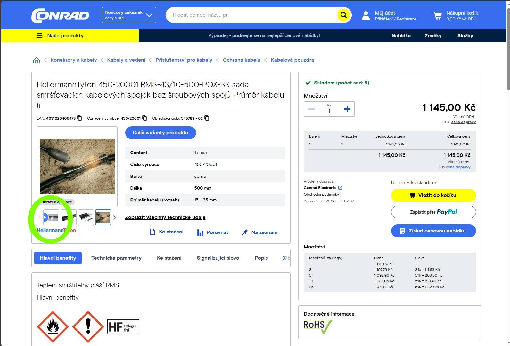Decrease quantity with the minus button

click(x=311, y=109)
